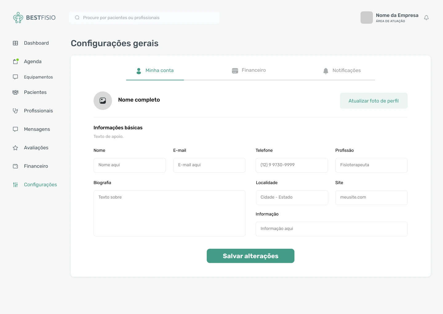Viewport: 443px width, 314px height.
Task: Click the Nome input field
Action: coord(130,165)
